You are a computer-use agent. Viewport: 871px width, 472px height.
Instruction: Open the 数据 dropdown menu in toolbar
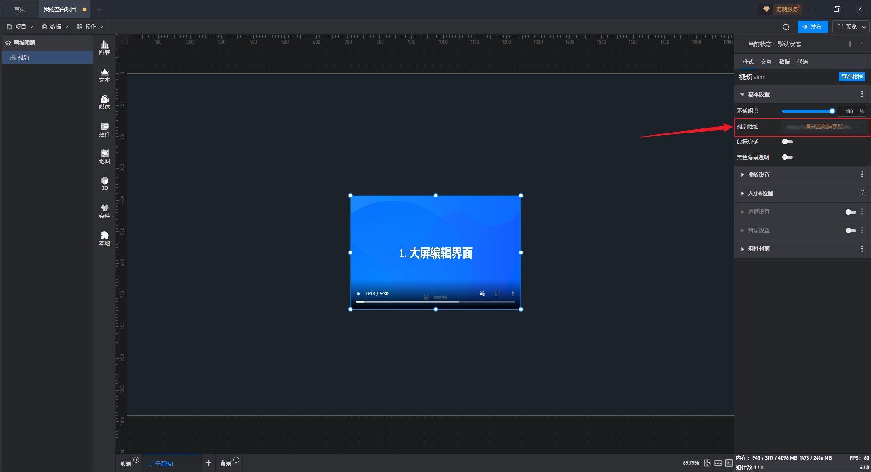click(x=55, y=27)
